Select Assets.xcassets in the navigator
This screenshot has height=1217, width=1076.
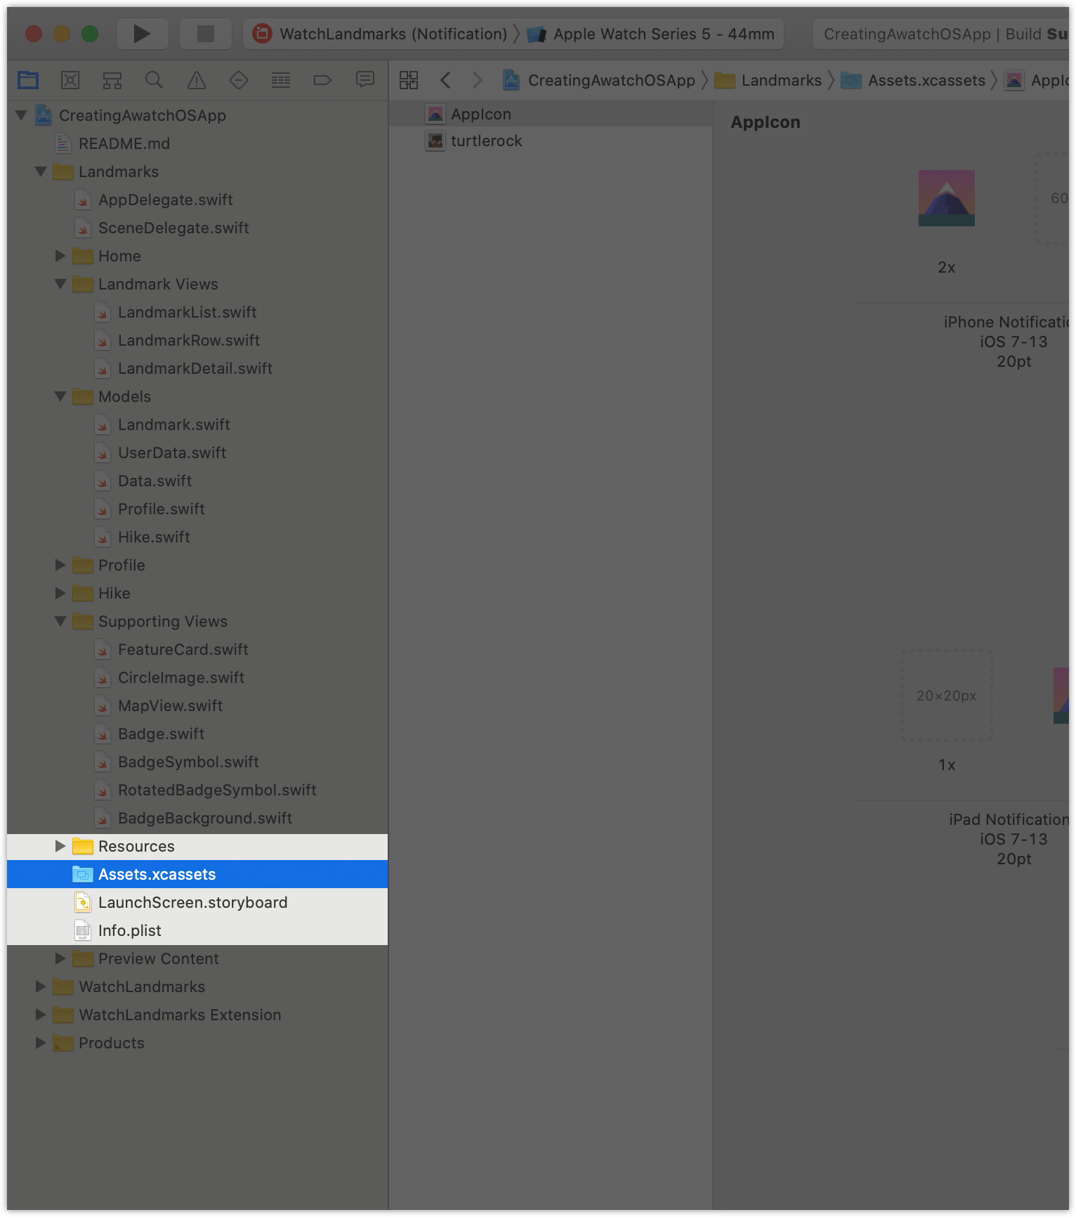pyautogui.click(x=197, y=874)
